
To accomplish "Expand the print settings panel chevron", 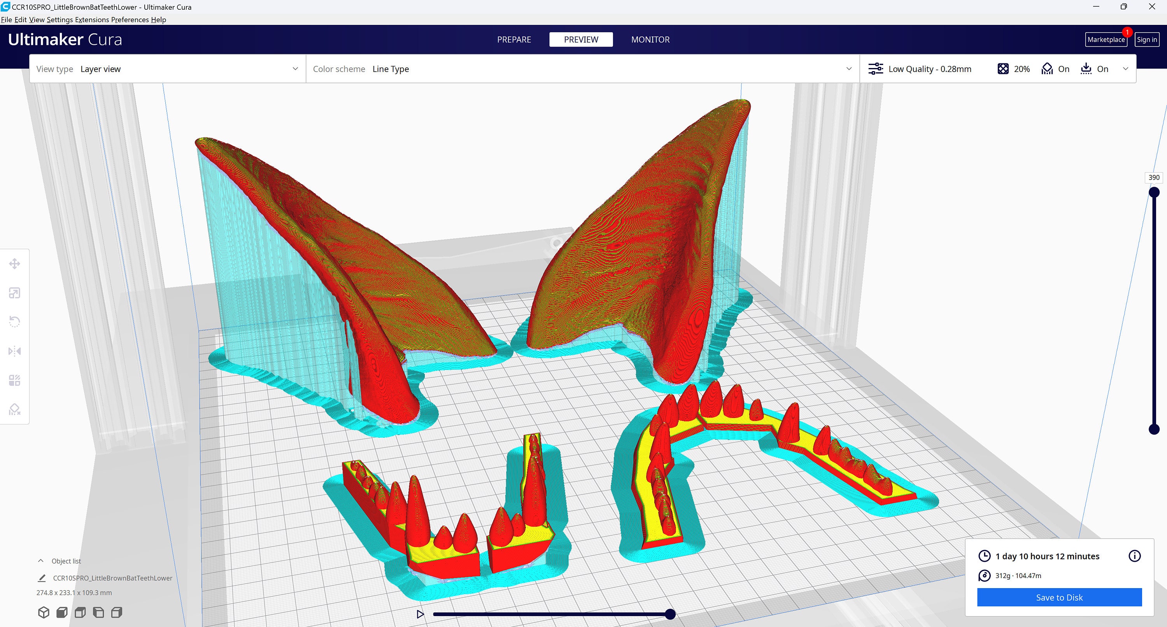I will pos(1126,69).
